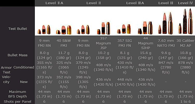Select the Level III column header
Screen dimensions: 195x104
pyautogui.click(x=166, y=3)
